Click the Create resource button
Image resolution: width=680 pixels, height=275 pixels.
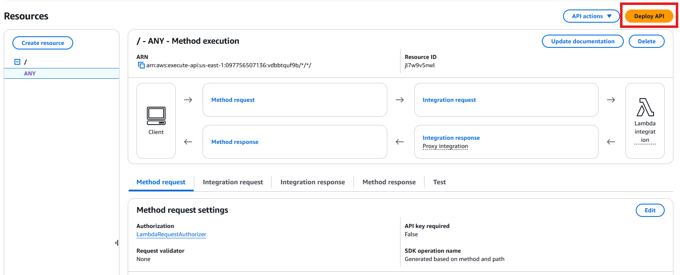[x=43, y=43]
